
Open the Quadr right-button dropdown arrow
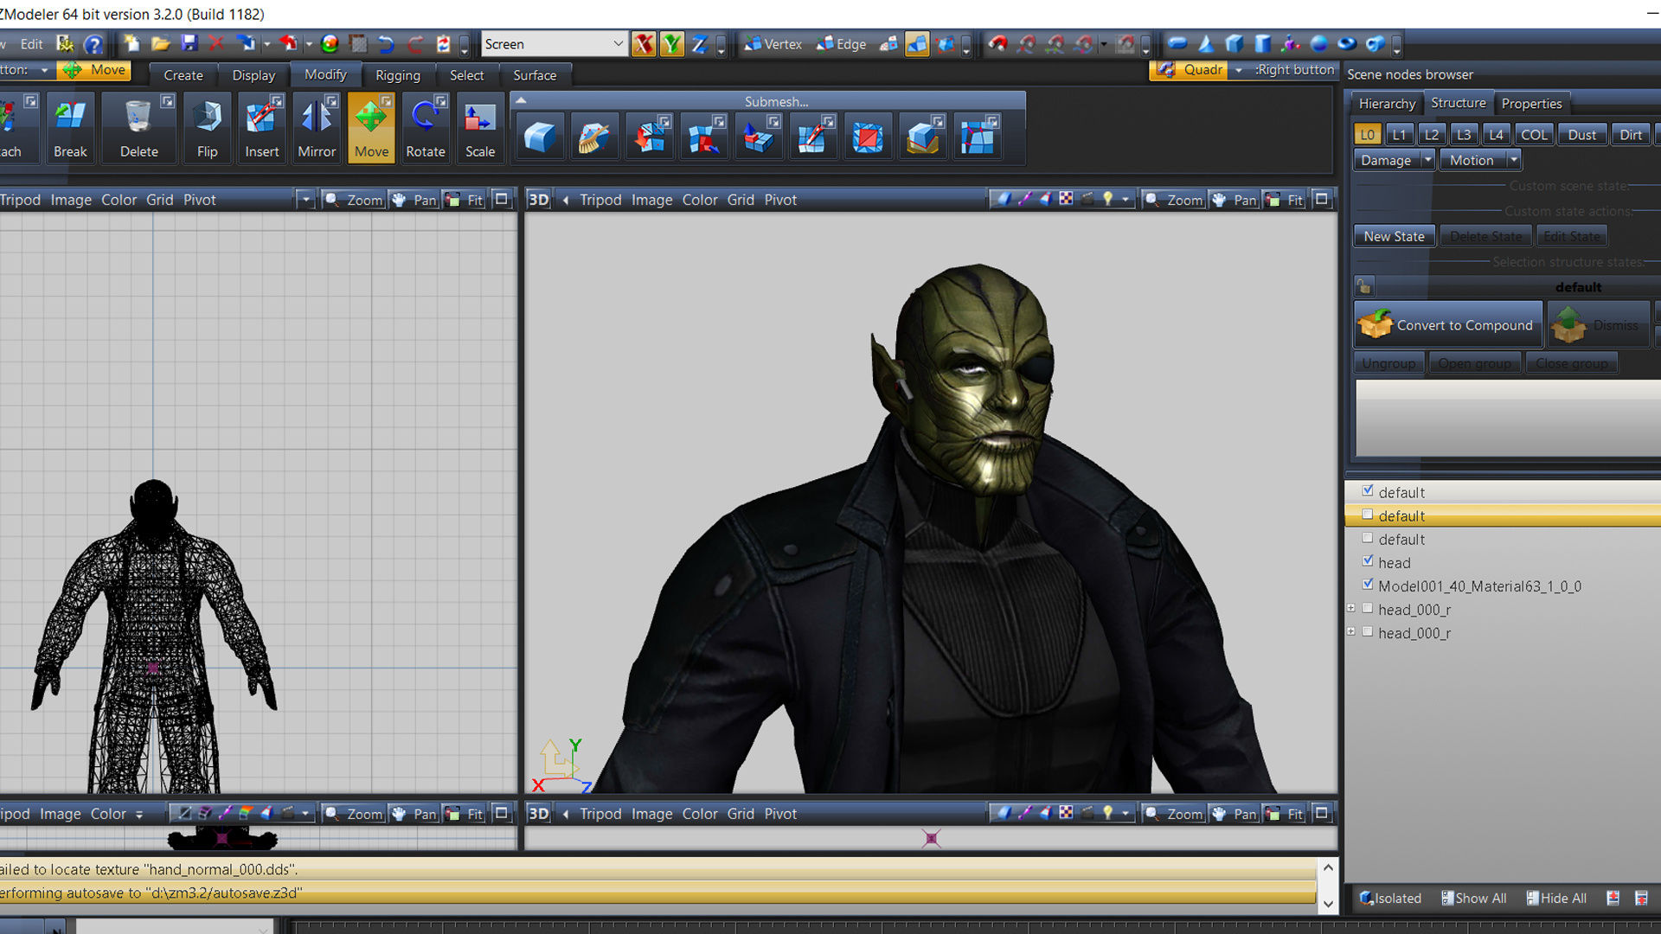tap(1238, 70)
